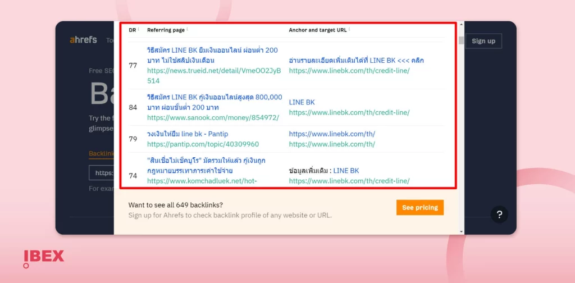Click the 'สินเชื่อไม่เช็คบูโร' article title
Viewport: 575px width, 283px height.
tap(207, 166)
